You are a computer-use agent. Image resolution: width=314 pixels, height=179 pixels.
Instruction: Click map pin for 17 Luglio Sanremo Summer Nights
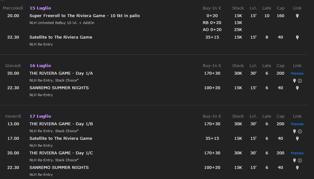(297, 168)
